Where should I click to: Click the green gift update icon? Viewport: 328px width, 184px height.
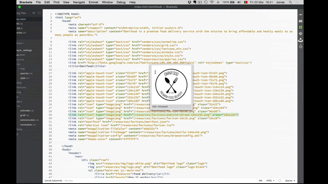pyautogui.click(x=300, y=27)
